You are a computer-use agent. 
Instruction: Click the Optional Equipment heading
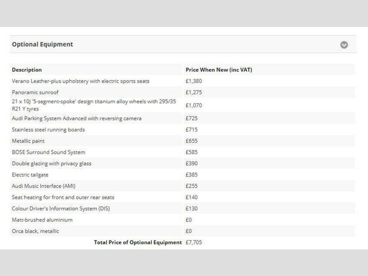[42, 44]
